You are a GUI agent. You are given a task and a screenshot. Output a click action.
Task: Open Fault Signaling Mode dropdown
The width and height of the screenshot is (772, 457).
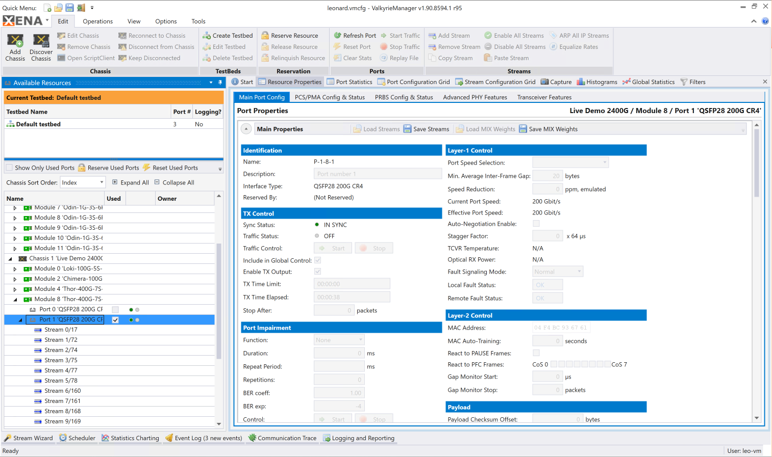click(x=558, y=272)
